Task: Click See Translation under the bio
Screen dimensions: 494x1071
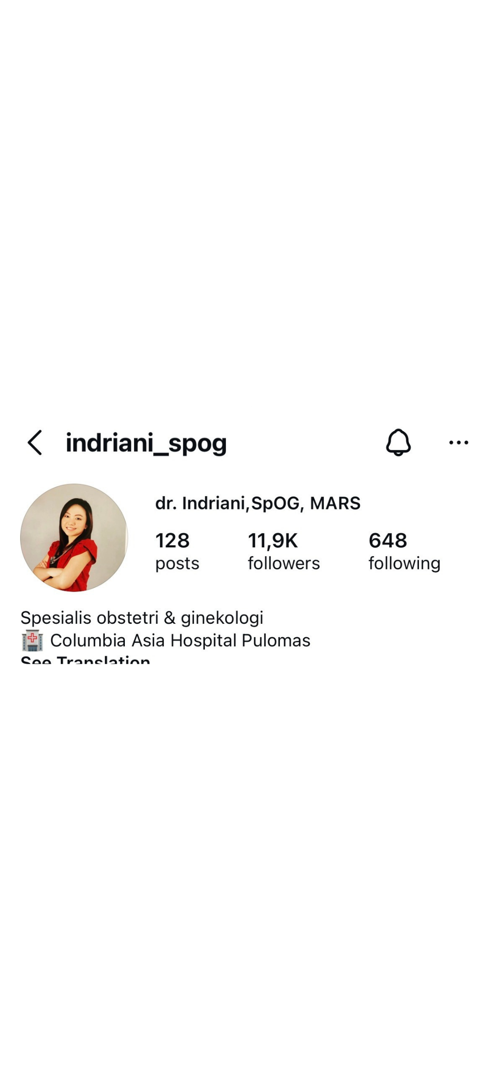Action: click(86, 660)
